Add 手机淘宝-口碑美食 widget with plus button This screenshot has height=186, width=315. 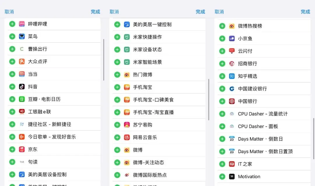click(117, 100)
